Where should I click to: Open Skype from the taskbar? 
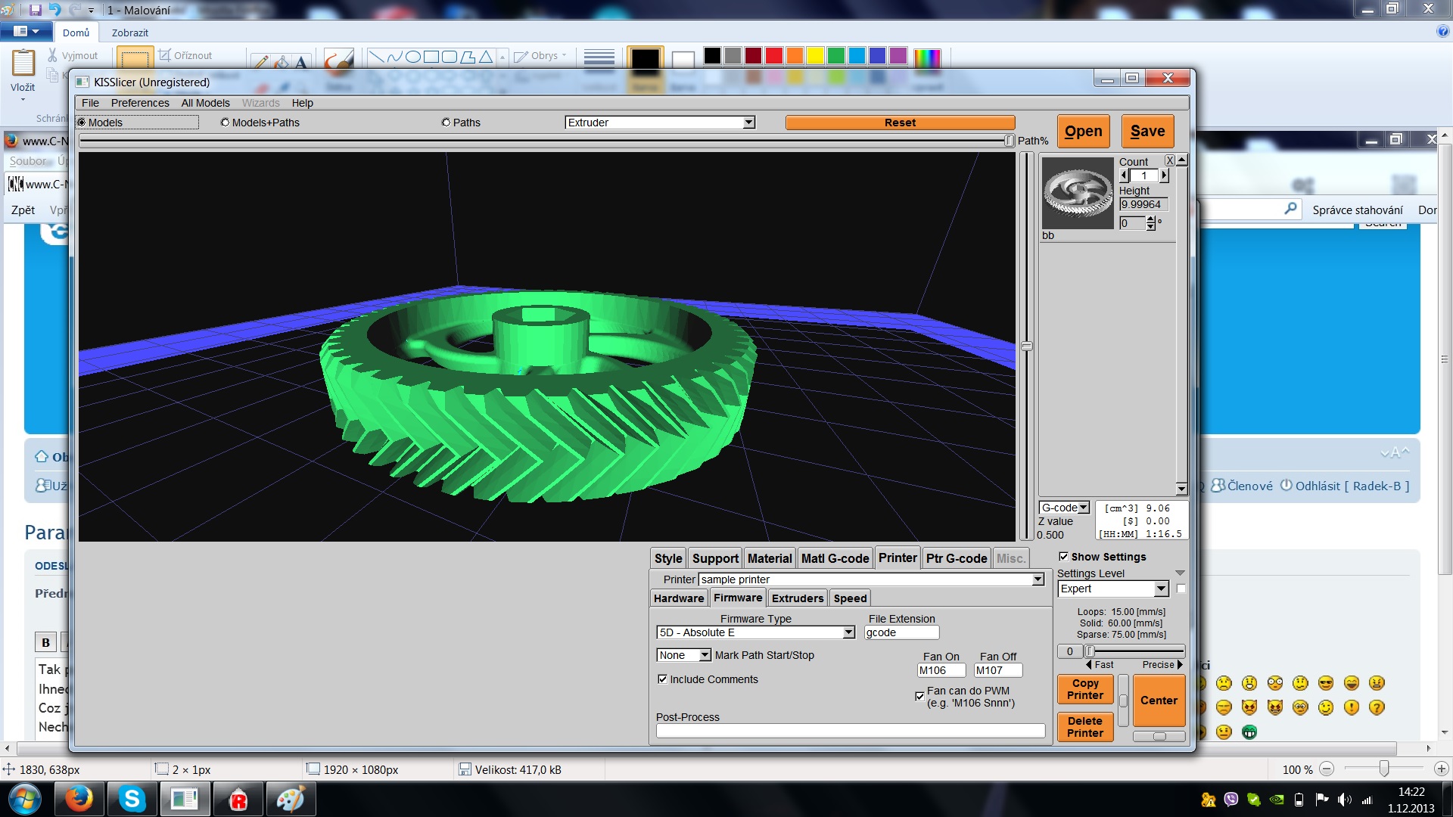132,799
